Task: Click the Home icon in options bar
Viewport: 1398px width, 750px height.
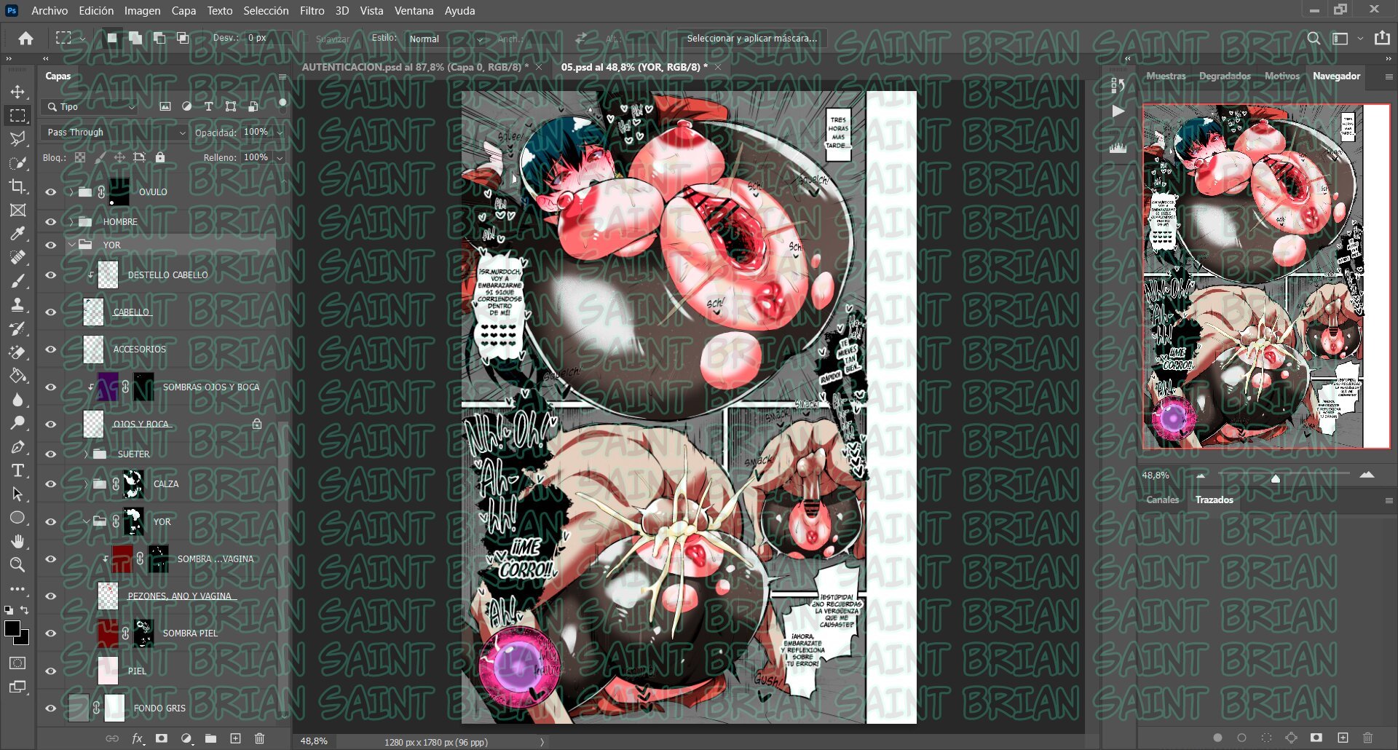Action: point(26,39)
